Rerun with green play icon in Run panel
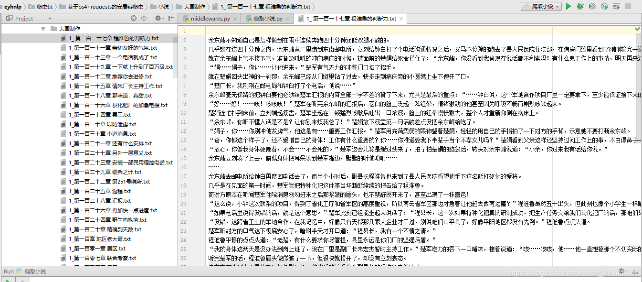The width and height of the screenshot is (642, 282). pyautogui.click(x=9, y=281)
